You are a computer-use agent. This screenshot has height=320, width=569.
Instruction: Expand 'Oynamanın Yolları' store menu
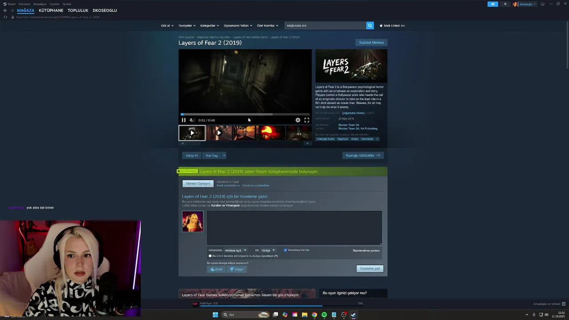[238, 25]
